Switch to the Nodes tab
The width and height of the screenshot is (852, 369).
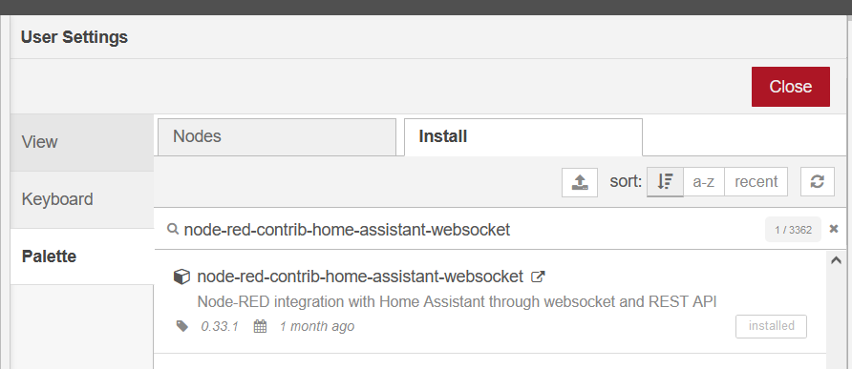pyautogui.click(x=277, y=136)
